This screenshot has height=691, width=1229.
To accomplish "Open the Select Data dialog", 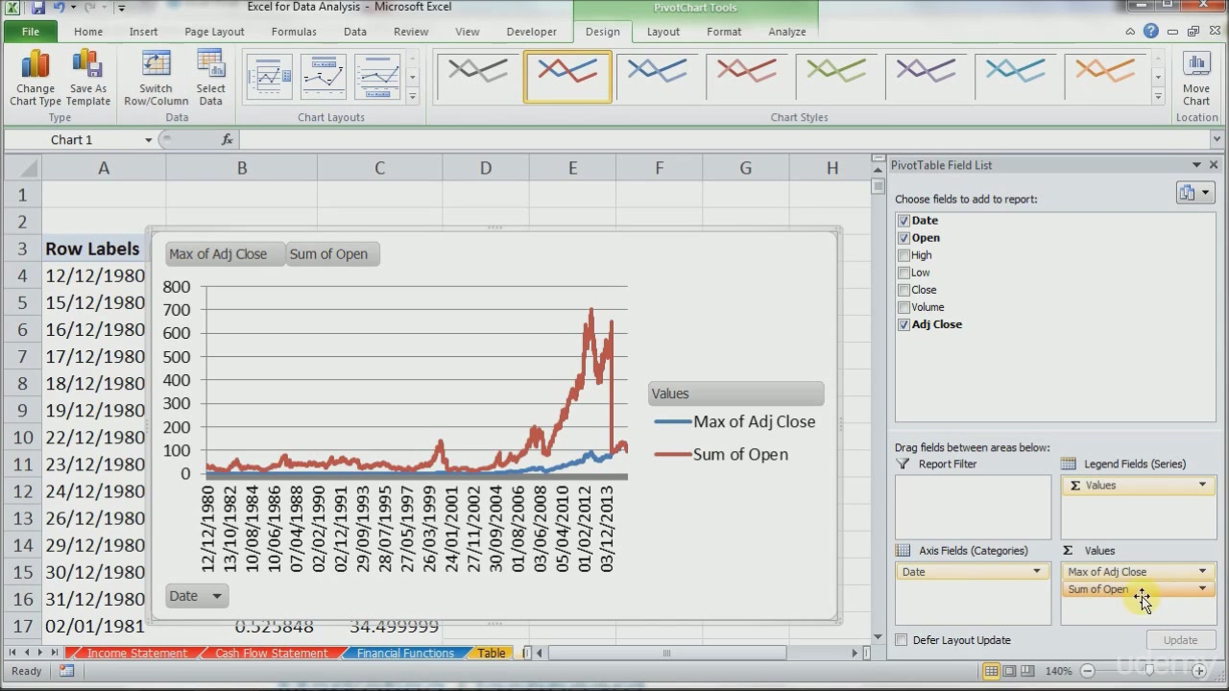I will 210,78.
